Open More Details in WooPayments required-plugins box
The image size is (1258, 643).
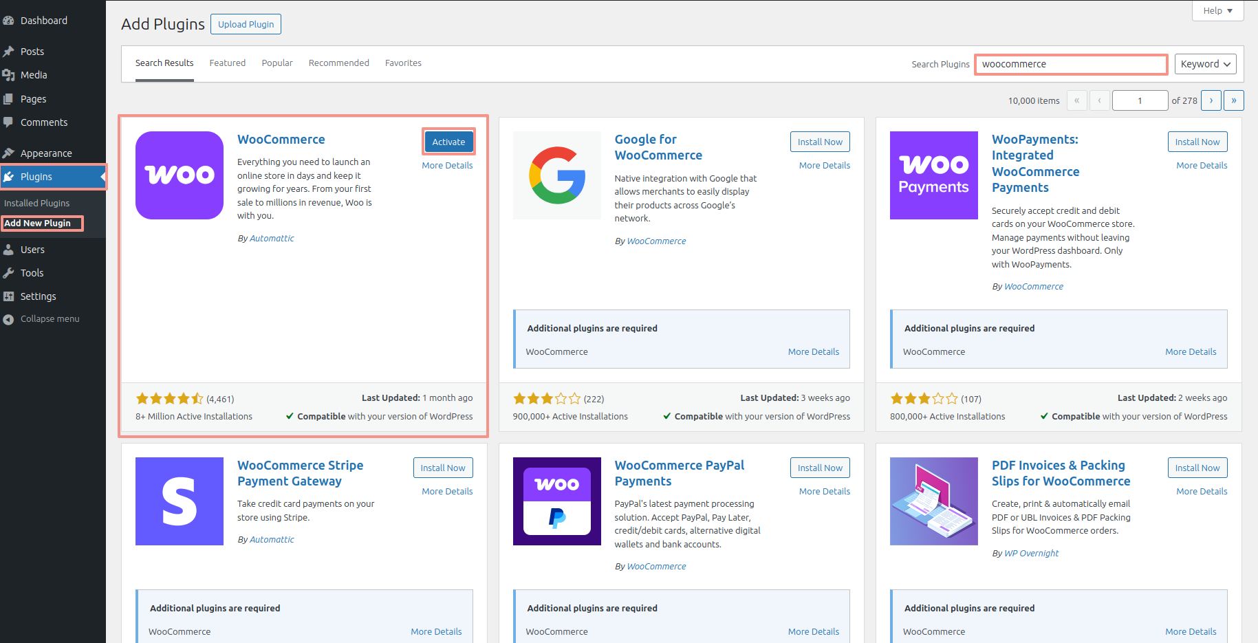click(x=1191, y=352)
